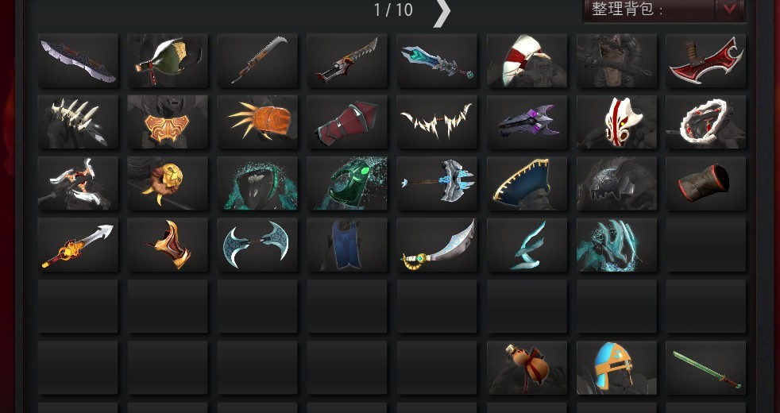This screenshot has width=780, height=413.
Task: Click the blue cape item
Action: pos(347,245)
